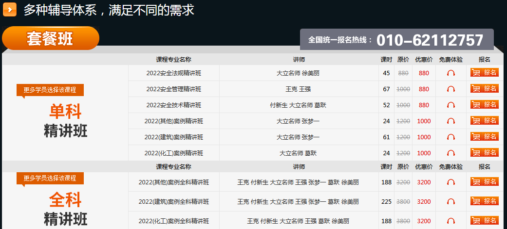The image size is (507, 229).
Task: Open course 2022(其他)案例全科精讲班
Action: 174,182
